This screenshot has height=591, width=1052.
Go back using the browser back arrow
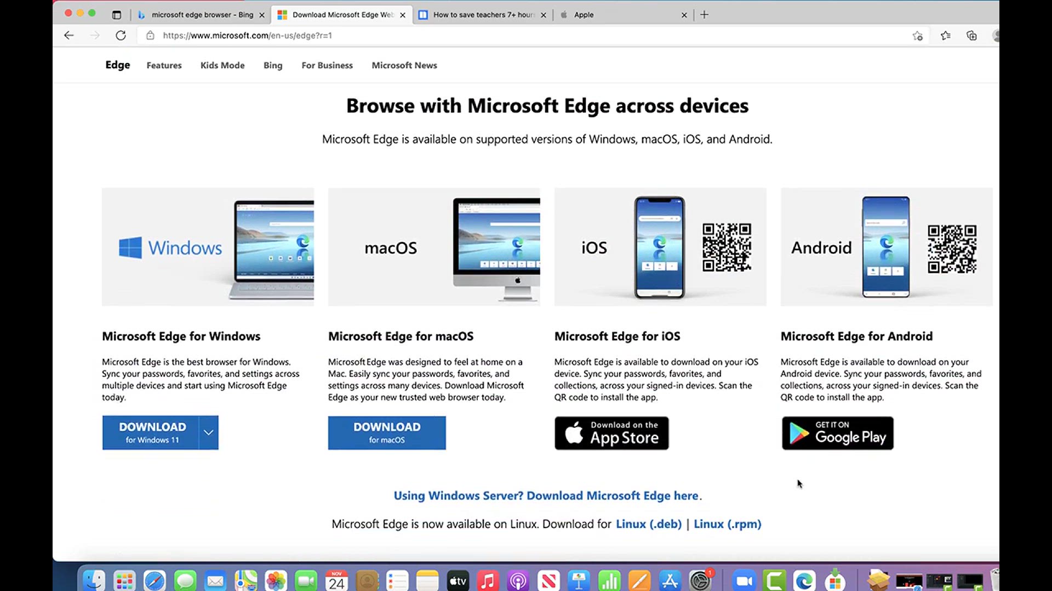(68, 36)
